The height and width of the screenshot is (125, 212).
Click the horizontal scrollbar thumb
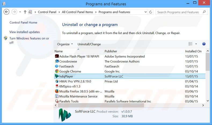(x=101, y=105)
